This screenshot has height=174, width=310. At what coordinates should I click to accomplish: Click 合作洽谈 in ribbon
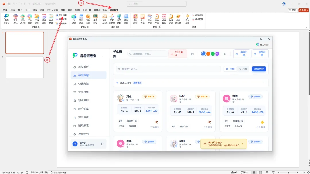tap(197, 15)
